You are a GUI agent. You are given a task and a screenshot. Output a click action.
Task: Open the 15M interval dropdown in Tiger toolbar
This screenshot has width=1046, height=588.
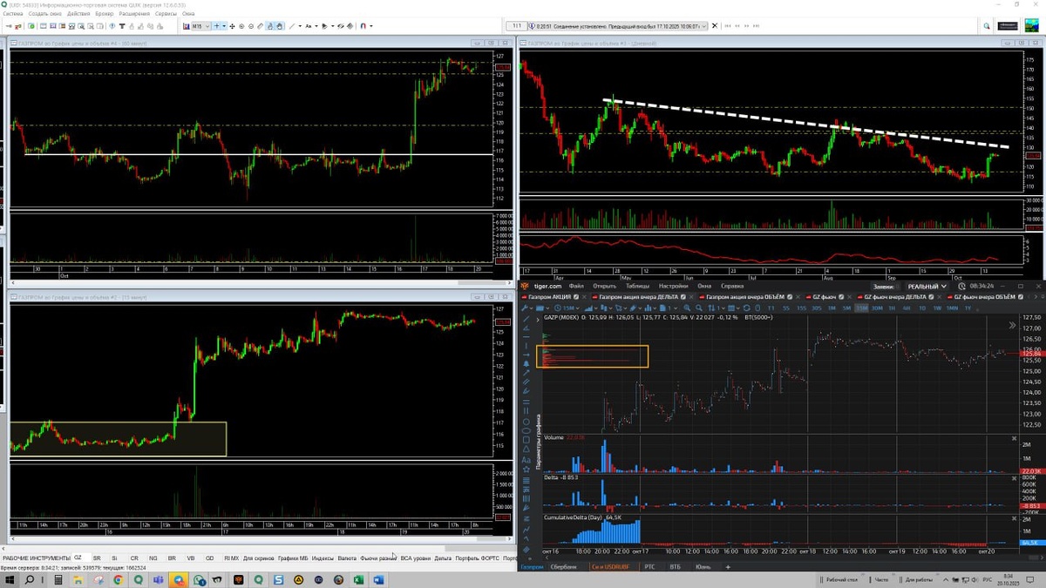coord(568,308)
